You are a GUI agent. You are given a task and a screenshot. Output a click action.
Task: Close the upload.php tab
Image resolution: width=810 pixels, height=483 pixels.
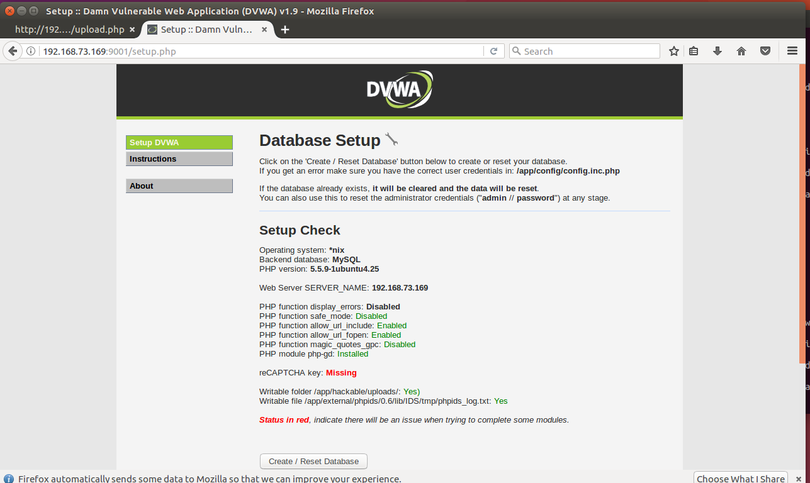coord(132,30)
